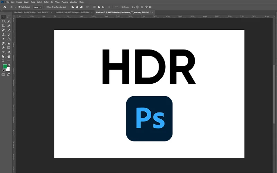277x173 pixels.
Task: Select the Sharpen triangle tool
Action: pos(9,44)
